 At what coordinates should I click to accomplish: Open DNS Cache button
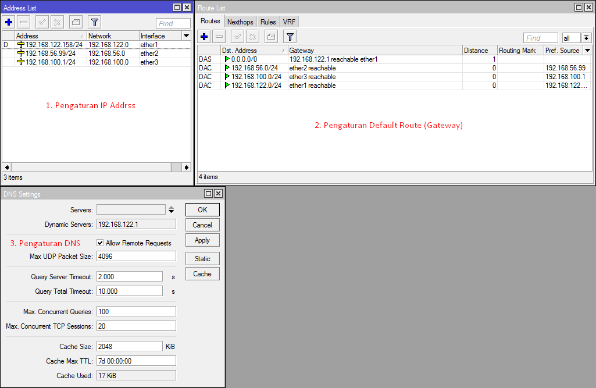pyautogui.click(x=202, y=274)
